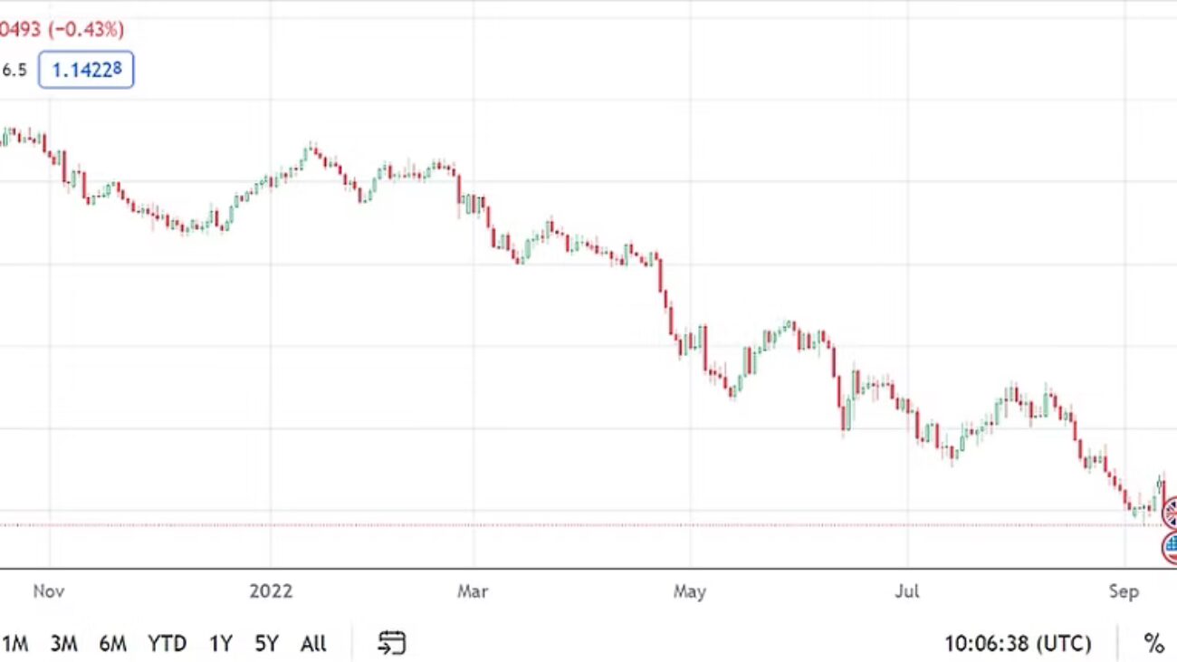Click the 2022 label on time axis
Image resolution: width=1177 pixels, height=662 pixels.
click(271, 591)
